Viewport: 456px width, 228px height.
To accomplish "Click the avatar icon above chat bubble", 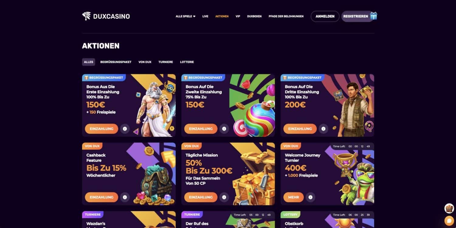I will 449,209.
